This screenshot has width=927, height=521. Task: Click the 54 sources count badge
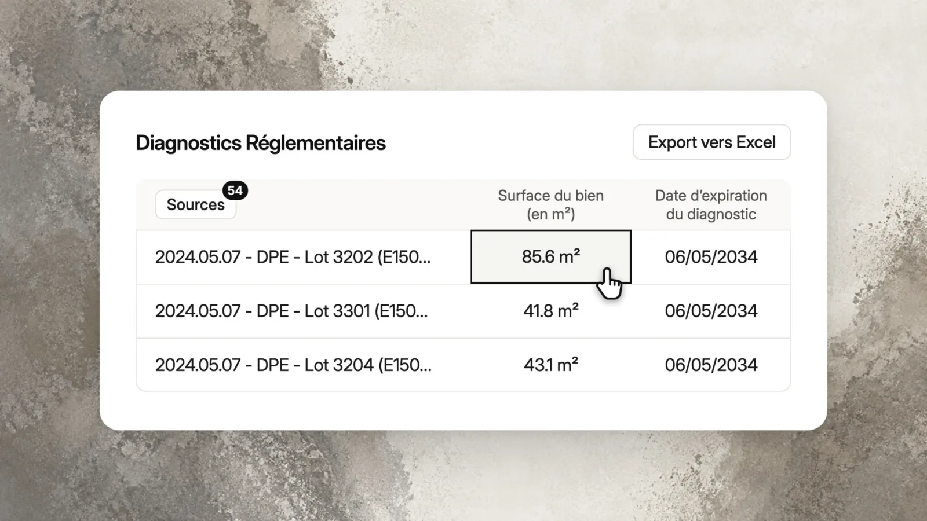[x=235, y=190]
